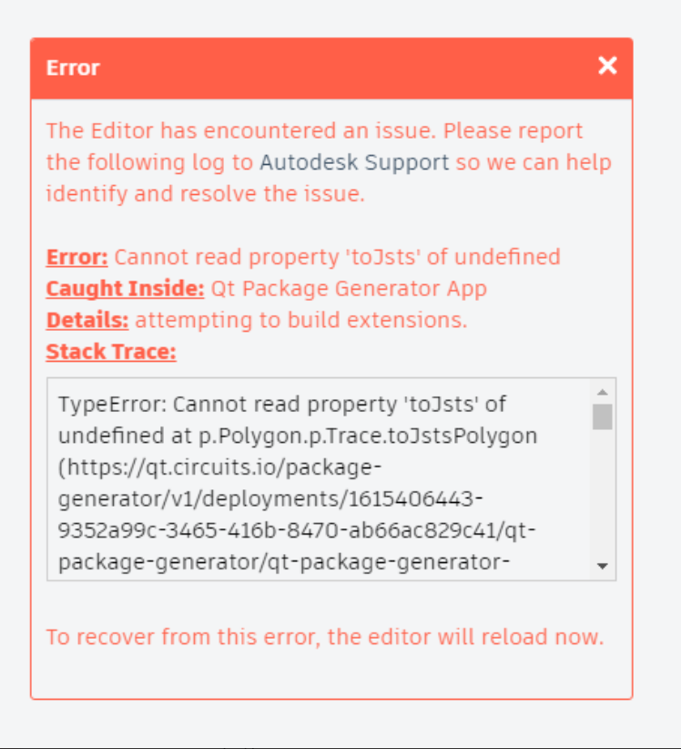
Task: Click the stack trace scrollbar thumb
Action: click(x=602, y=416)
